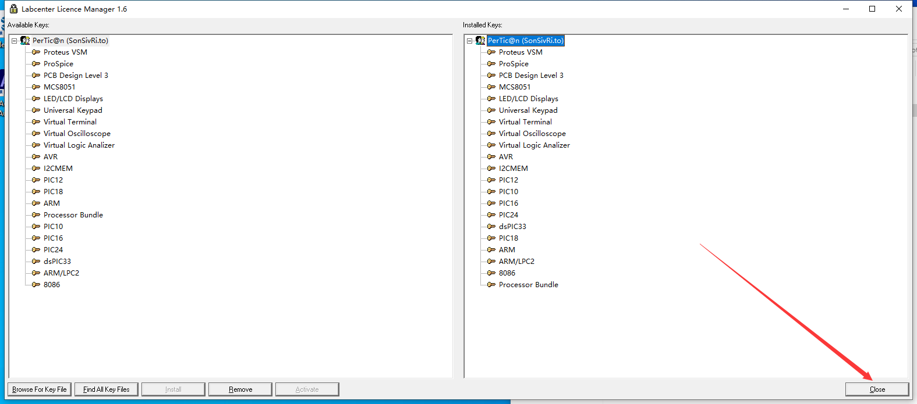Click the Remove button
Image resolution: width=917 pixels, height=404 pixels.
coord(240,389)
